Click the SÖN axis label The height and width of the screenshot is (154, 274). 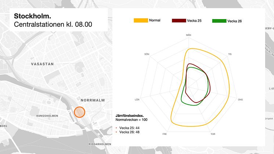147,54
